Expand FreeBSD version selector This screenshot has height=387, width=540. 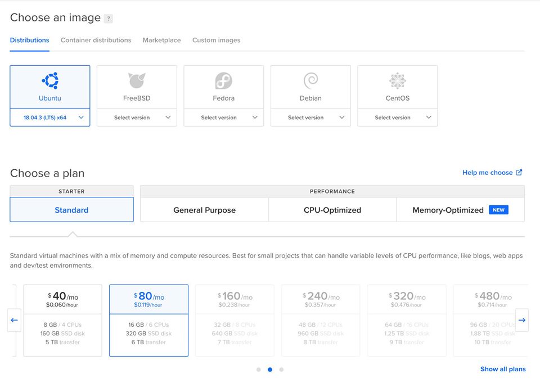point(137,118)
